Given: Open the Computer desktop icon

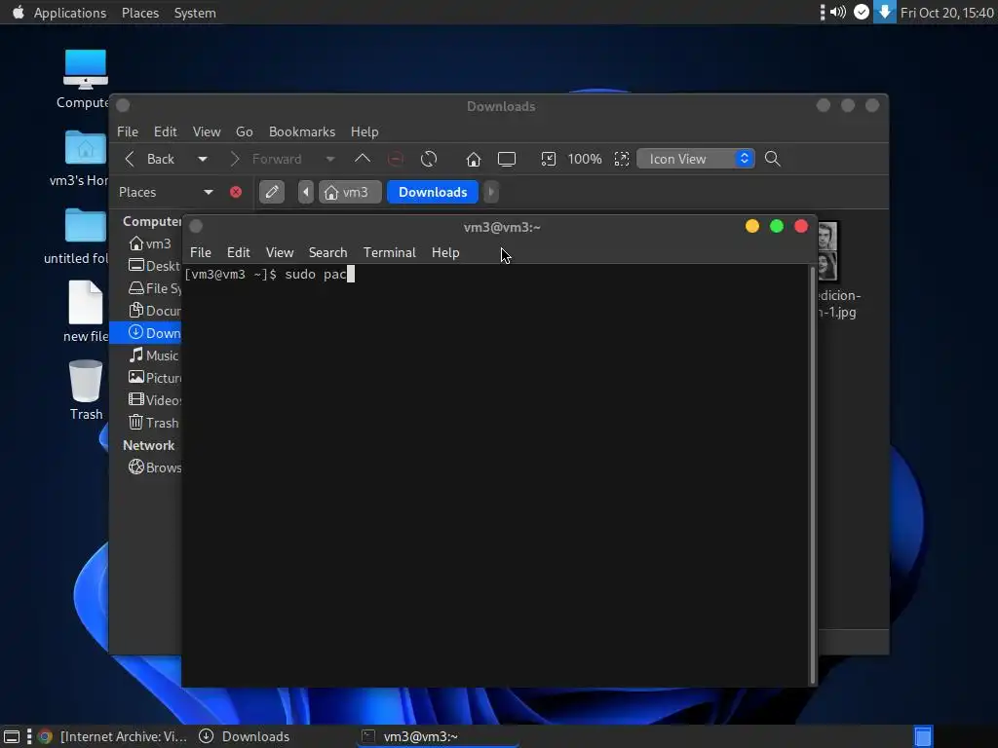Looking at the screenshot, I should coord(86,70).
